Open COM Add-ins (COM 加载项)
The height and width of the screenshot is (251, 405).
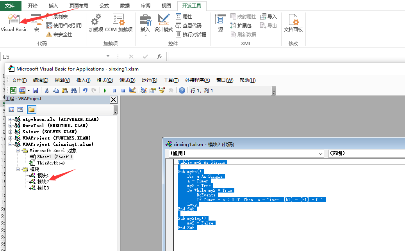(119, 23)
